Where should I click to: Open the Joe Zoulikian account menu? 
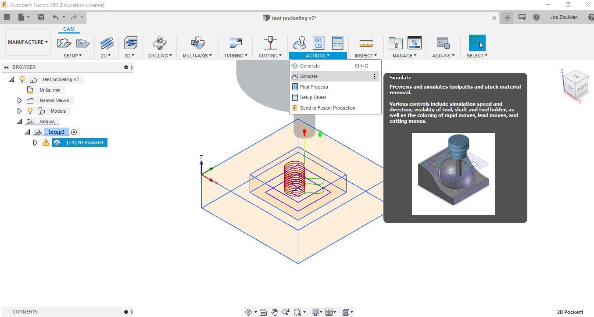pyautogui.click(x=564, y=17)
